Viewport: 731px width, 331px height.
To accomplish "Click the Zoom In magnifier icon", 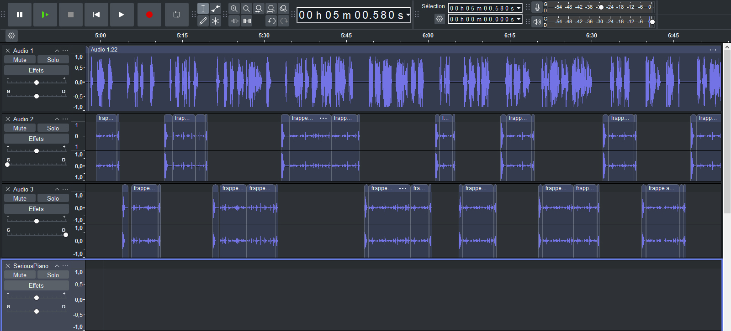I will pyautogui.click(x=234, y=9).
